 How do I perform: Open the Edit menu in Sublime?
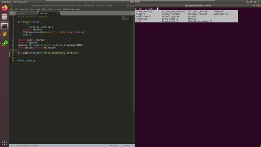tap(16, 9)
